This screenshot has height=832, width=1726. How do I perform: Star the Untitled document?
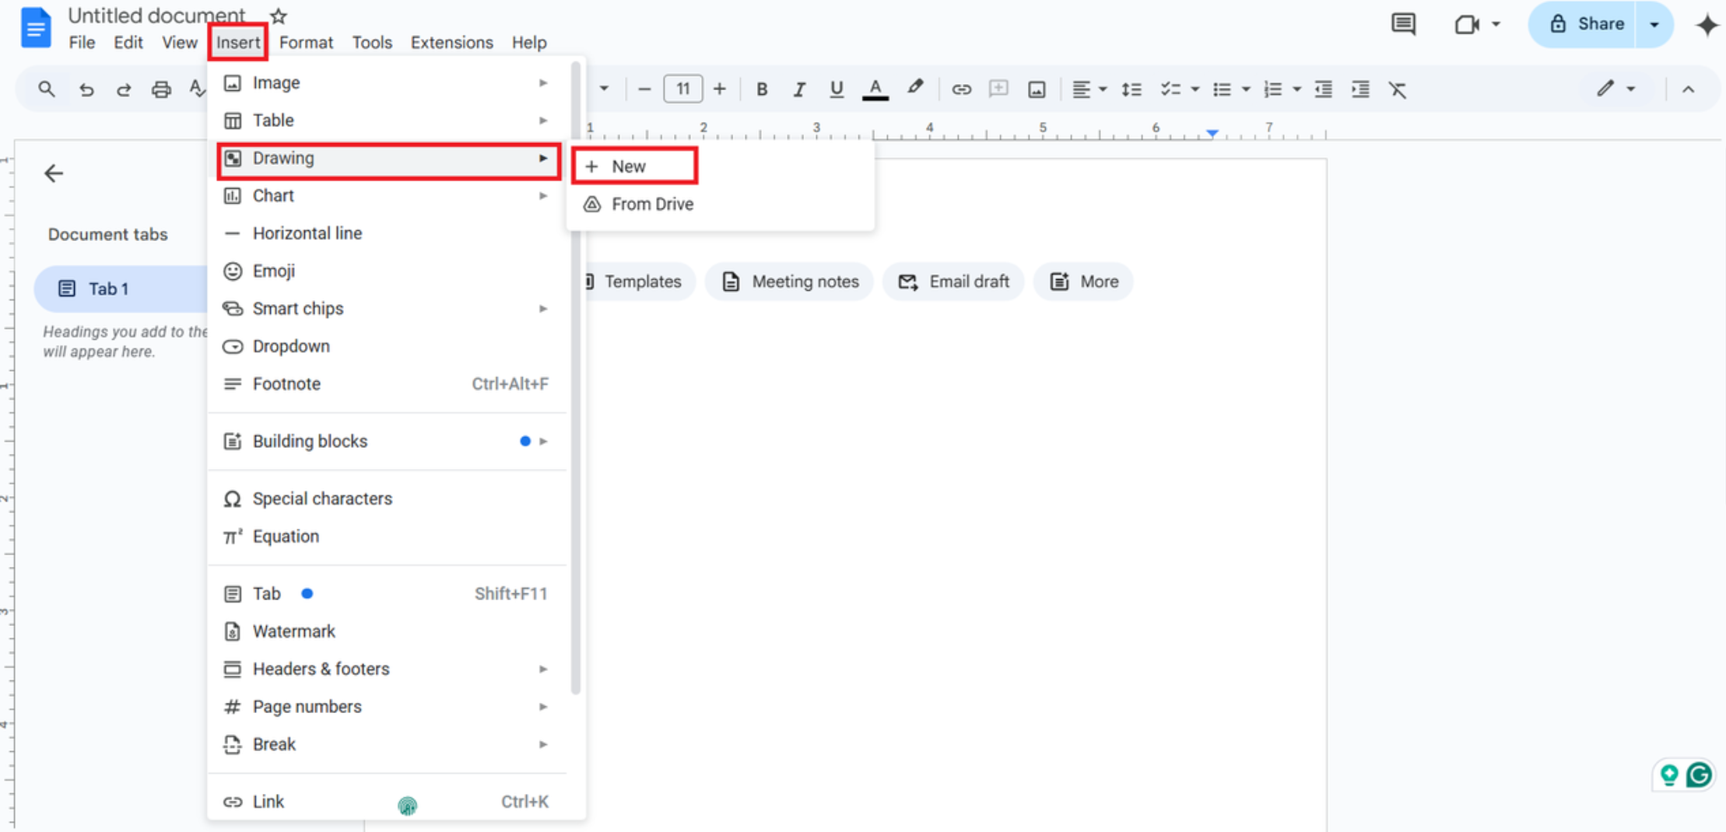tap(277, 16)
